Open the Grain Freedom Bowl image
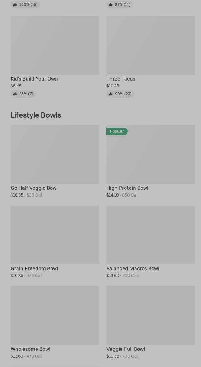The height and width of the screenshot is (367, 201). (55, 235)
